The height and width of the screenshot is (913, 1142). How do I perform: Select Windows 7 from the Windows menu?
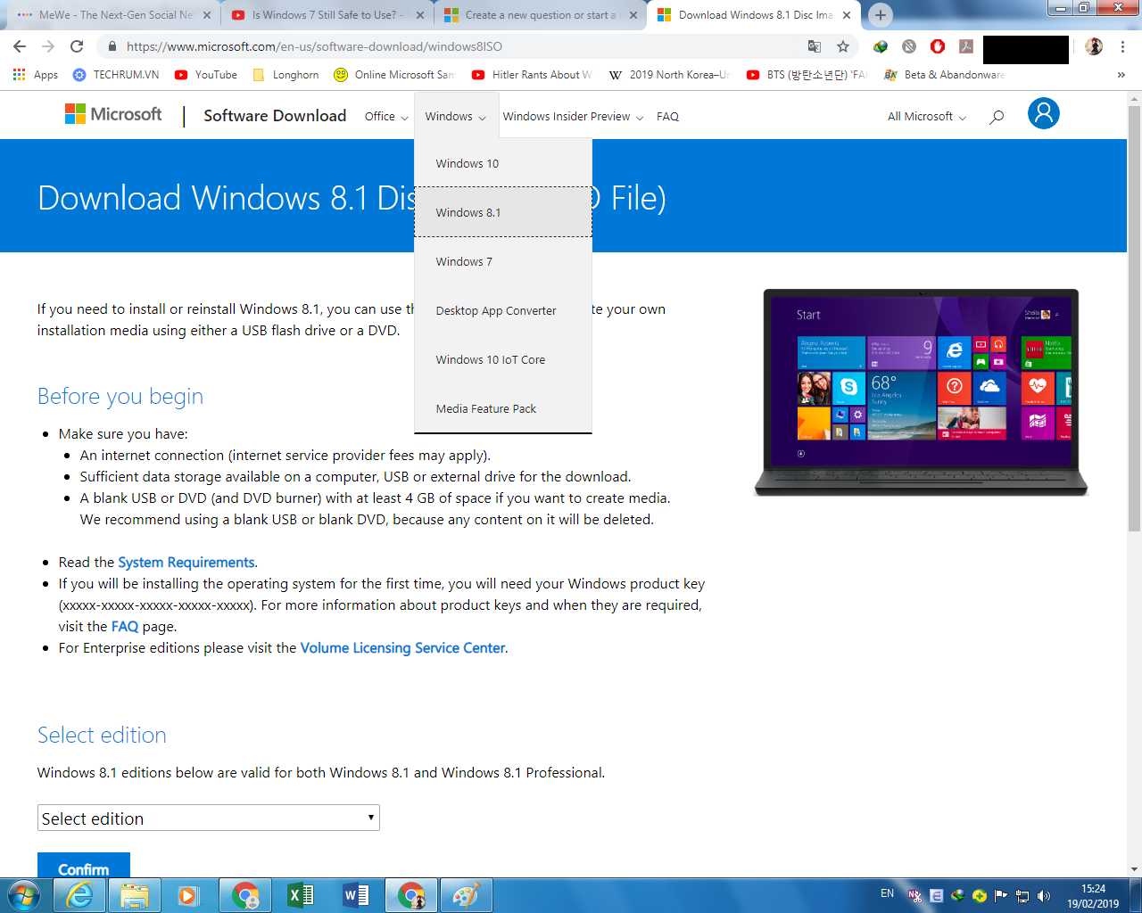coord(503,261)
